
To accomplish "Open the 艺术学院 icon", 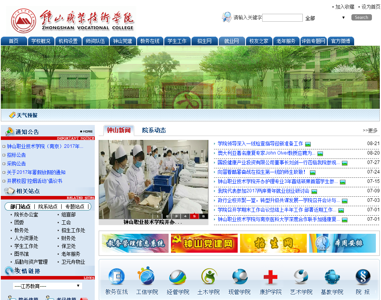I will [301, 277].
